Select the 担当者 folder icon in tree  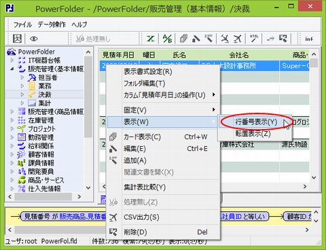point(32,77)
